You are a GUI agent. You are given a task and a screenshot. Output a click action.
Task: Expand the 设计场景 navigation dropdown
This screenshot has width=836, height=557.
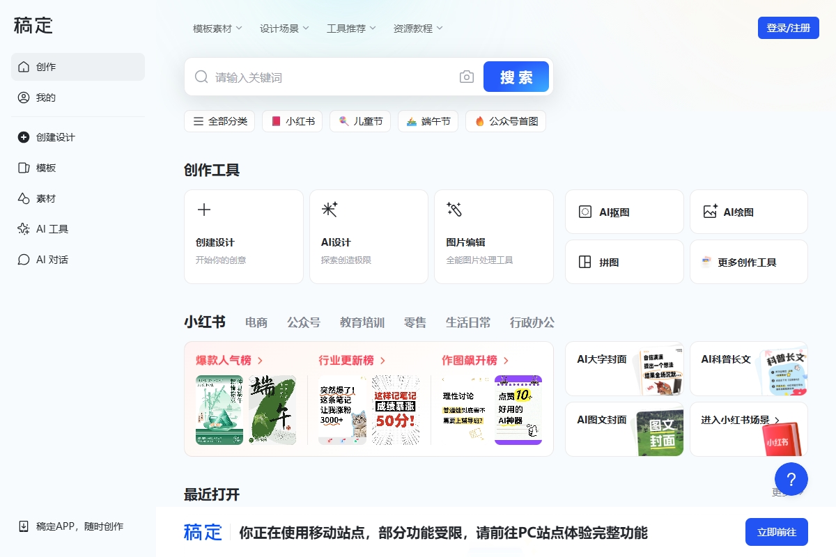(283, 28)
